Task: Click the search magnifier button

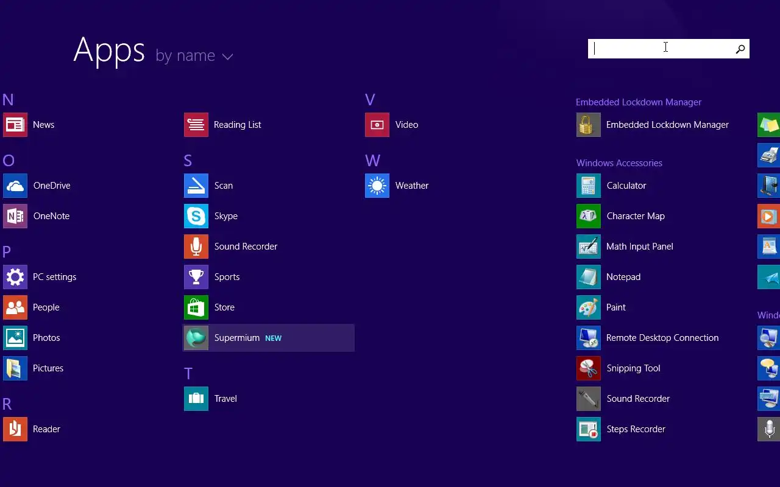Action: [740, 49]
